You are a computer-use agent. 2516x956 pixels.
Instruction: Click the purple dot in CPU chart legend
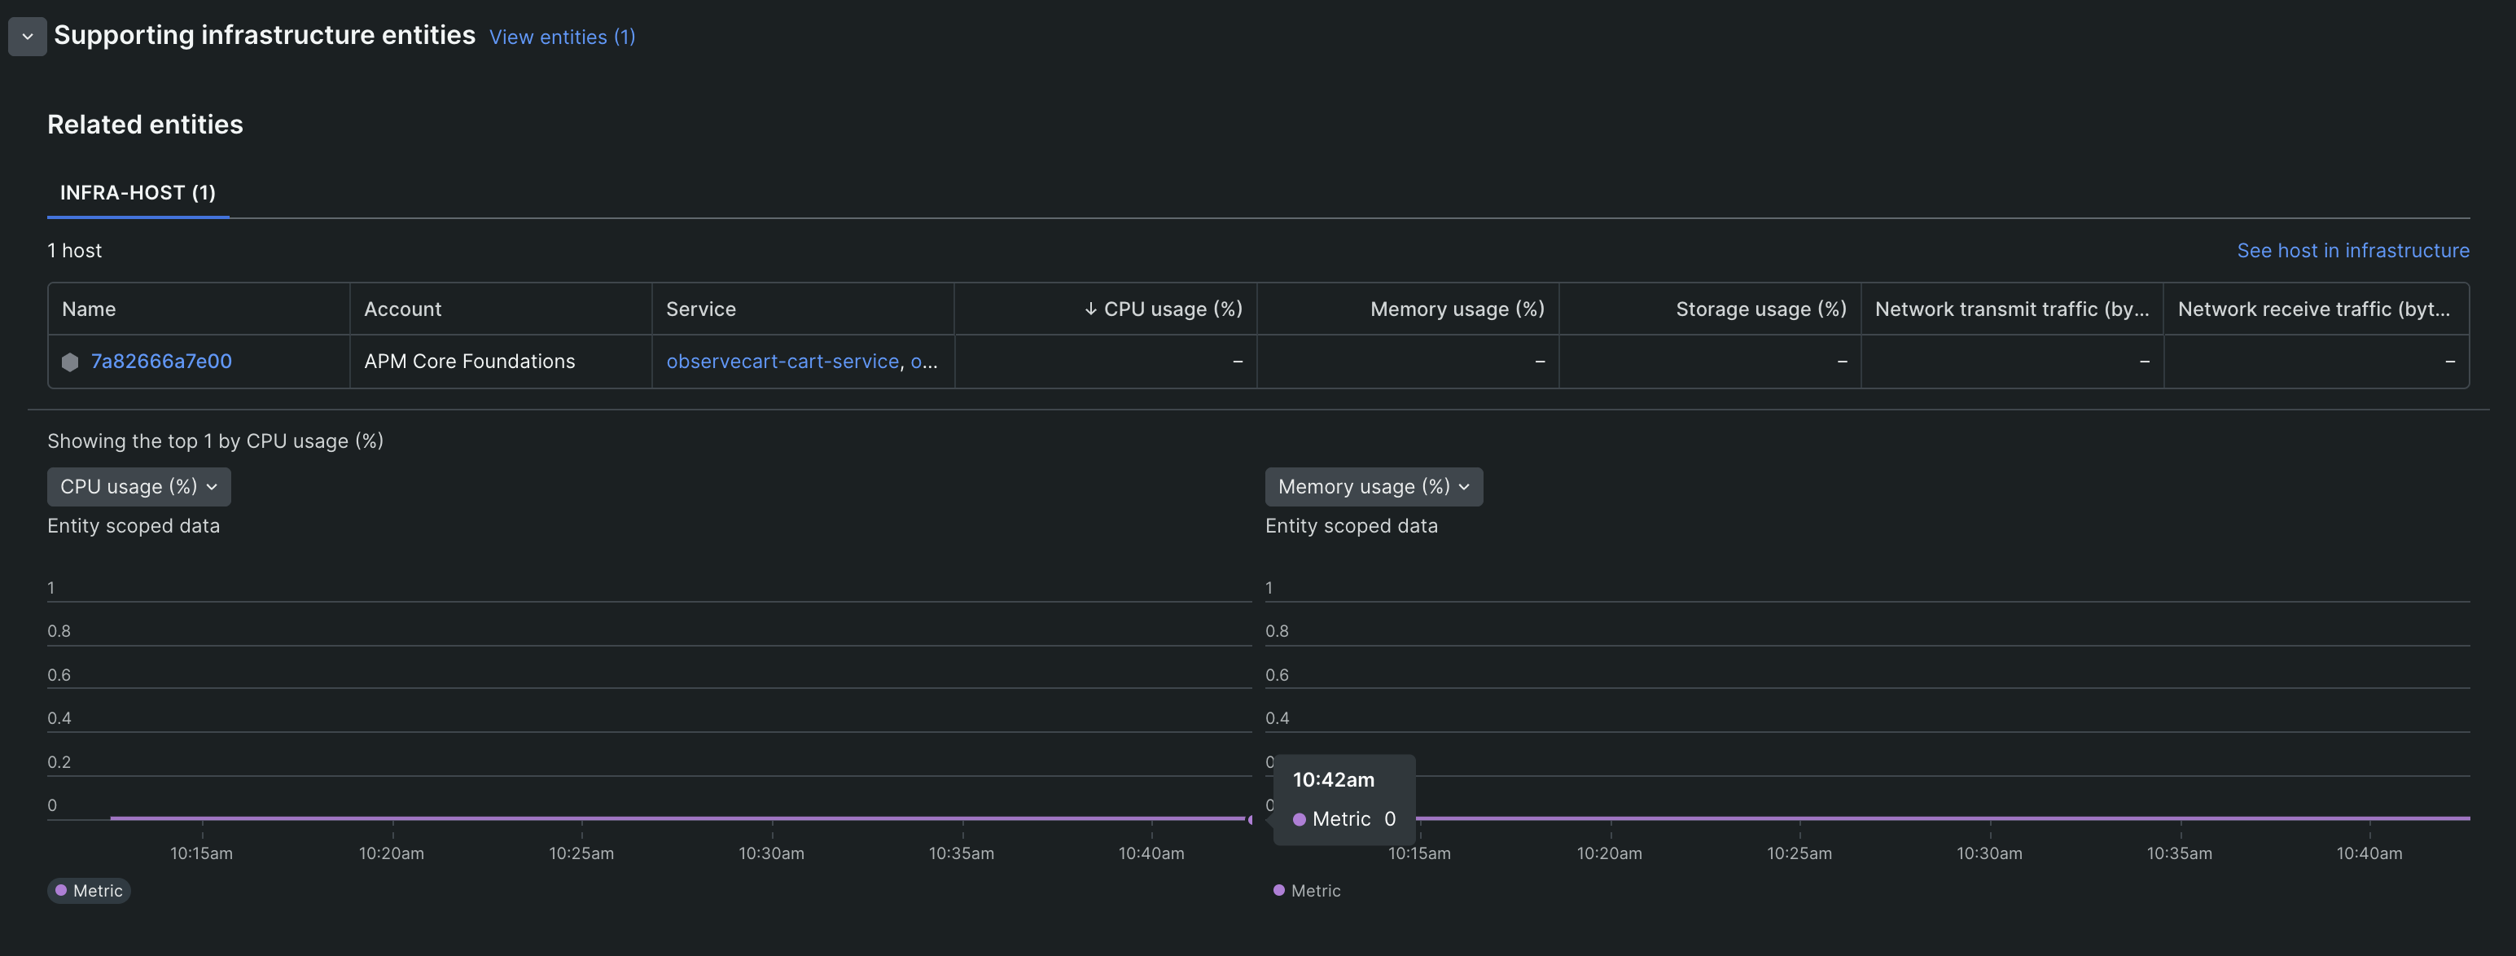(x=60, y=891)
